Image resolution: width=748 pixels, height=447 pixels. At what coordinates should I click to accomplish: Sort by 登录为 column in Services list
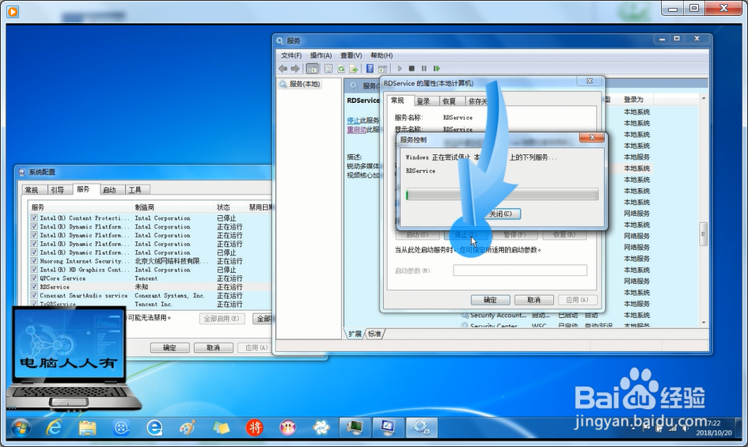coord(637,99)
